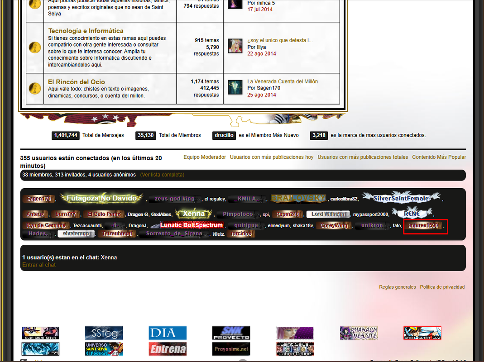Open the Entrena affiliate banner
Viewport: 484px width, 362px height.
pos(168,349)
